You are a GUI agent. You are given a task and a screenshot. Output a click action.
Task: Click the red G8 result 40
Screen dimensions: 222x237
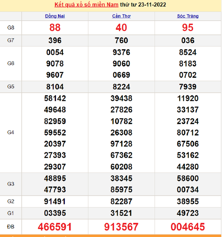tap(121, 28)
